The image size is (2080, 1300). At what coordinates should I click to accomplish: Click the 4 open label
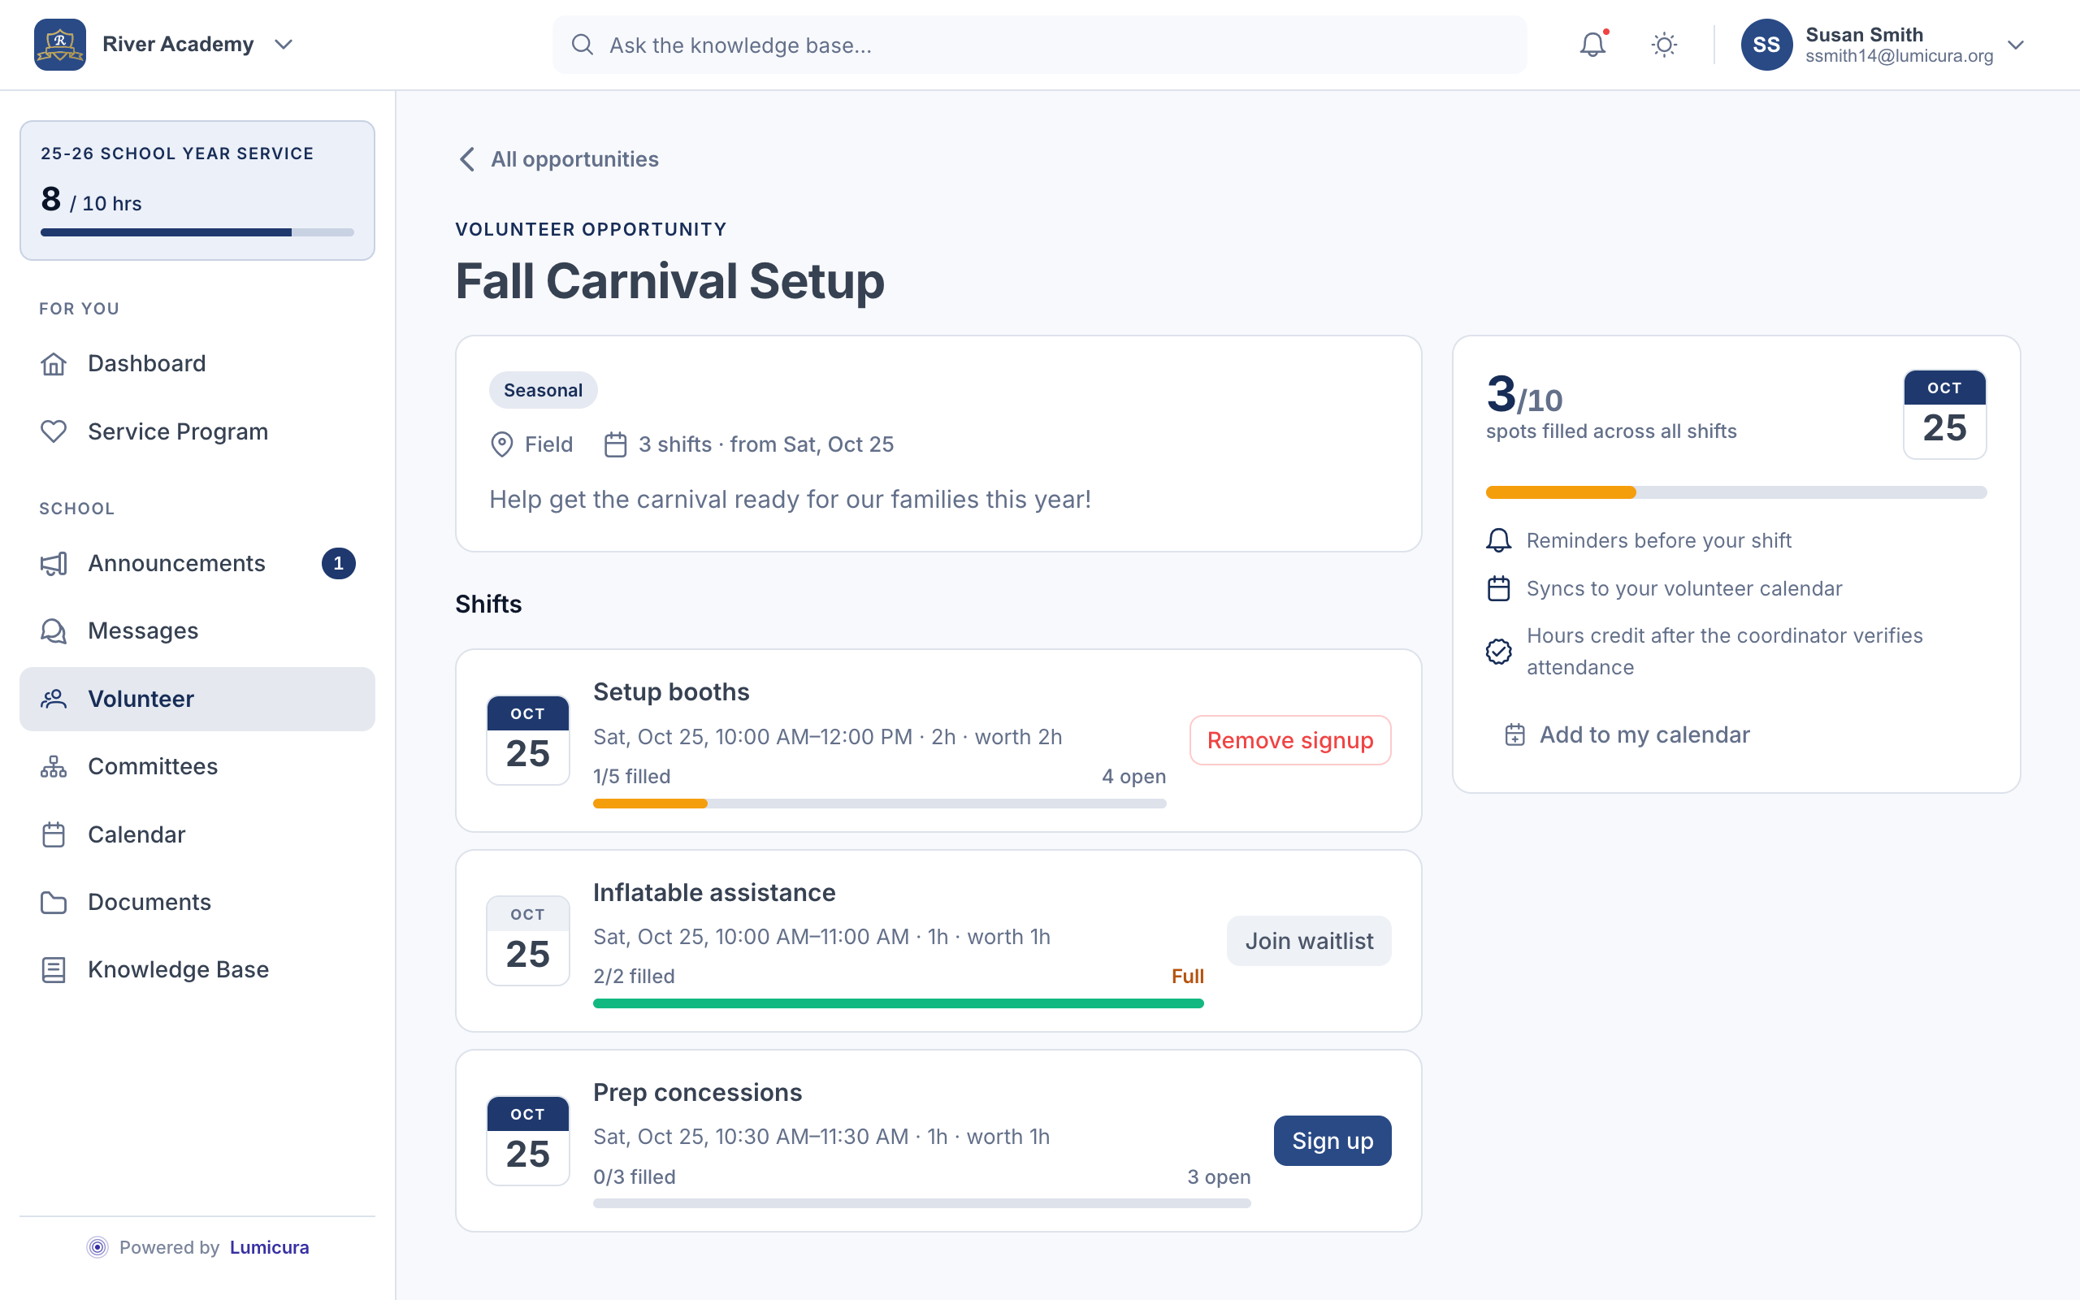[1133, 777]
